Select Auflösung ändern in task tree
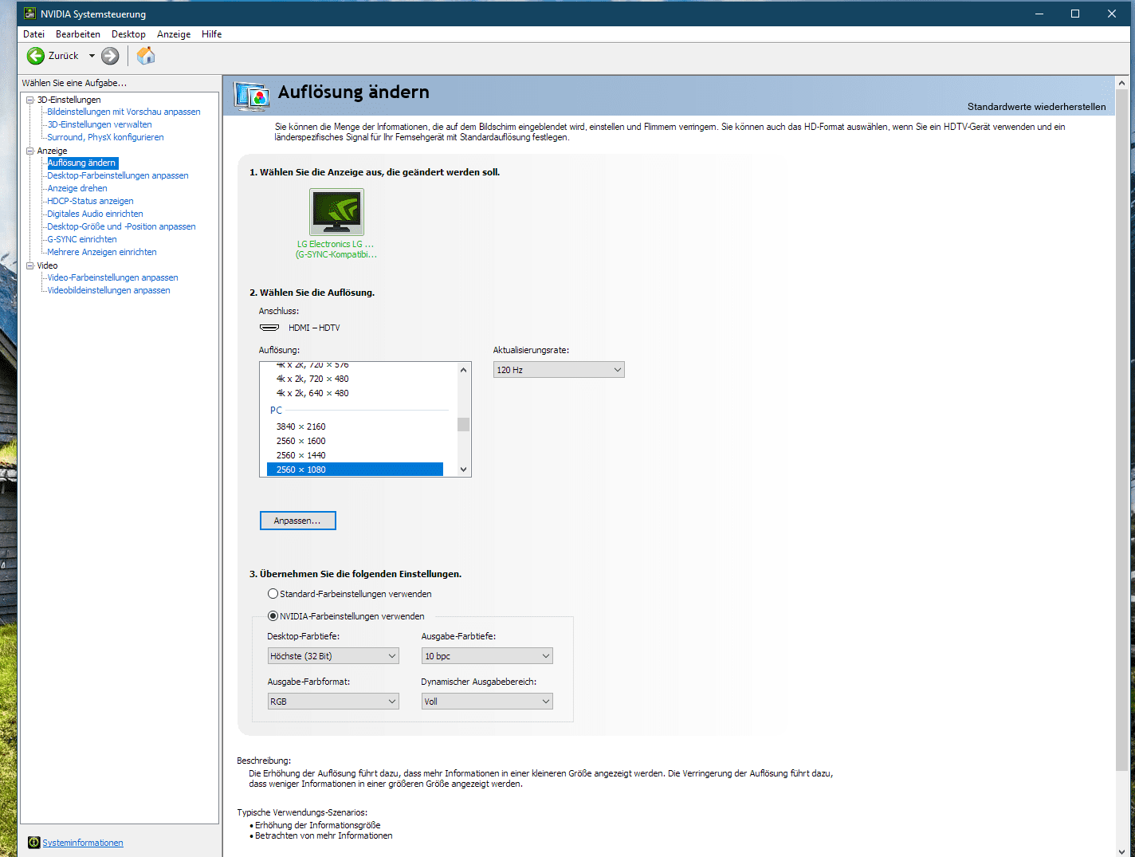 82,163
